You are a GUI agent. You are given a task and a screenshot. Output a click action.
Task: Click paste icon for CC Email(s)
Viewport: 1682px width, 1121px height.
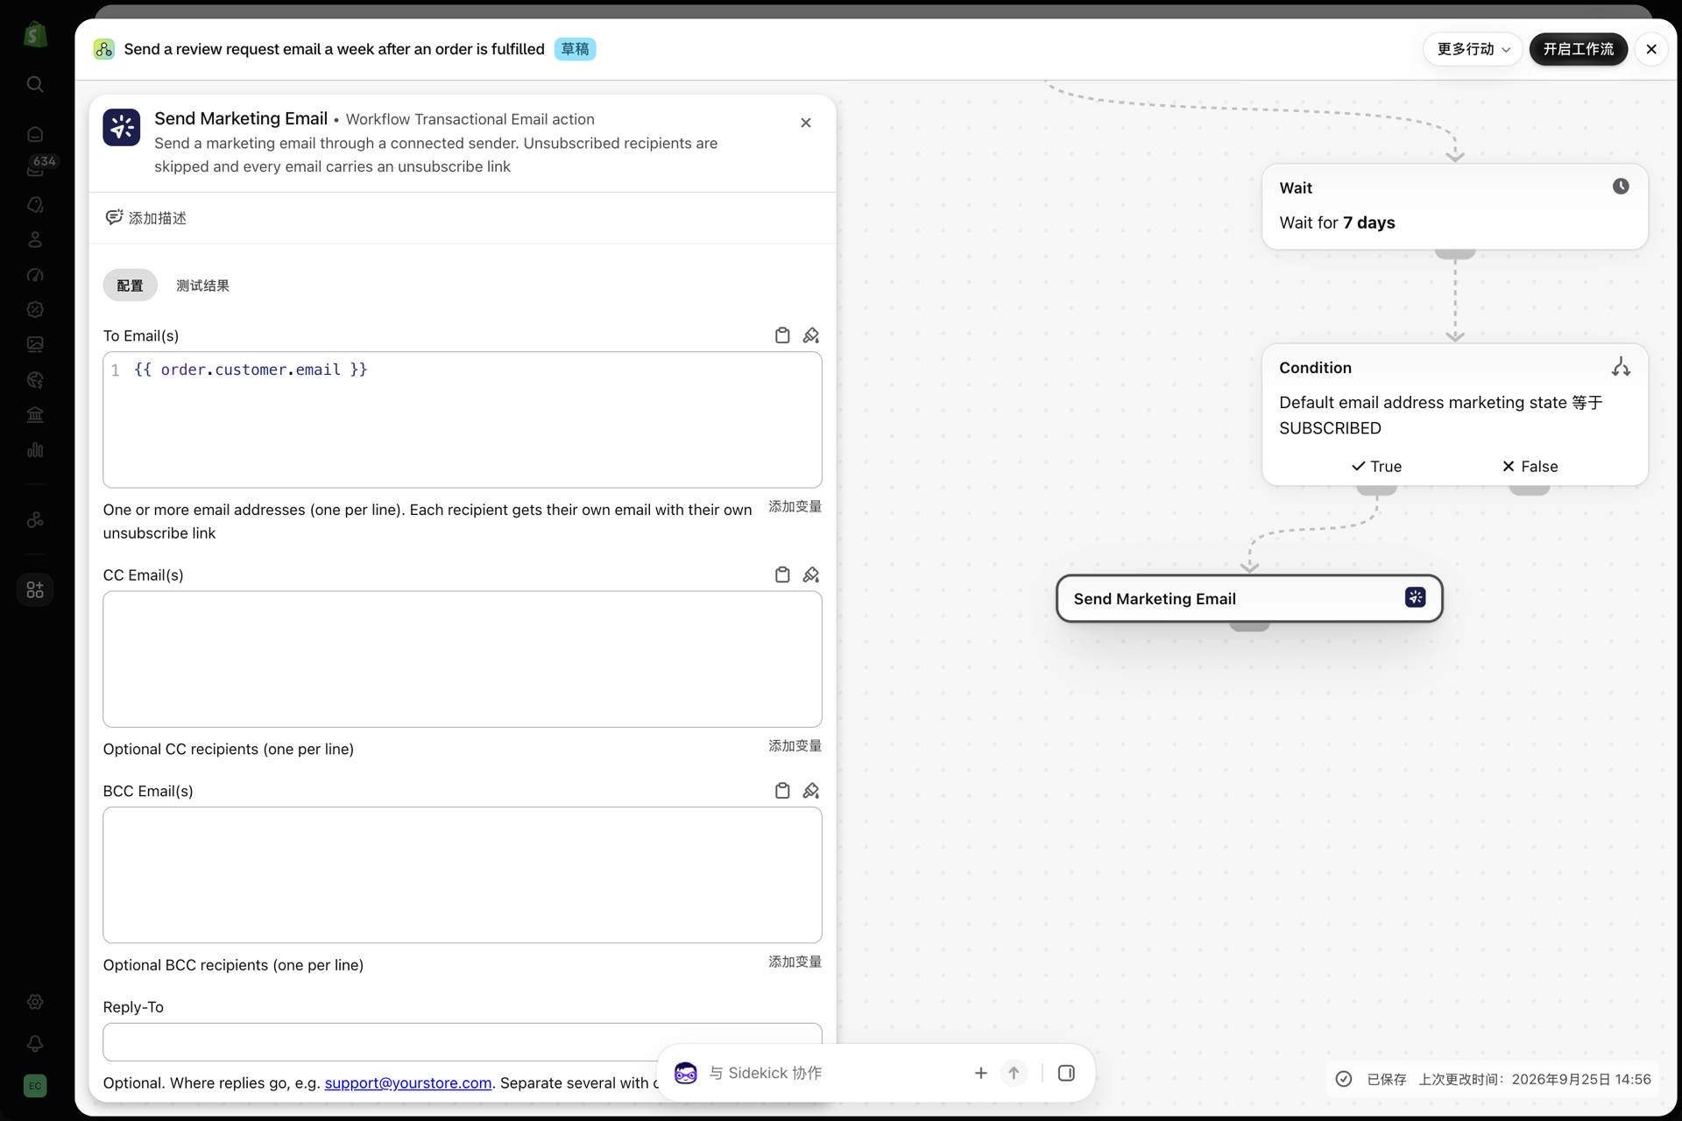[782, 575]
